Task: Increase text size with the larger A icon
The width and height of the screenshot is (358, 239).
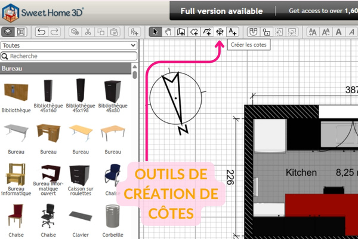Action: (x=313, y=32)
